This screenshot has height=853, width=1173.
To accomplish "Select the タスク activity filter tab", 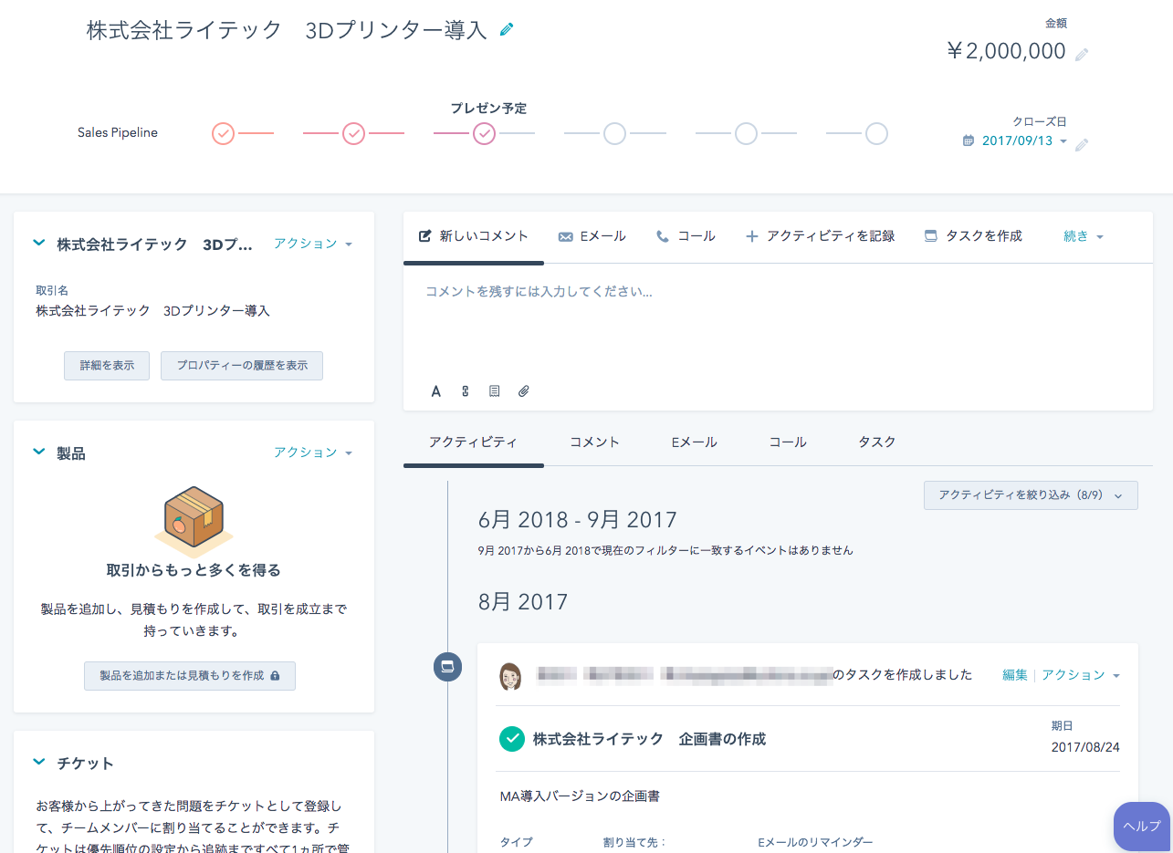I will [x=876, y=442].
